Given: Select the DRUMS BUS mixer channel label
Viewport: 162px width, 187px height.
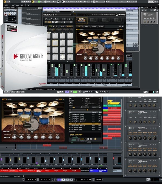Looking at the screenshot, I should 85,171.
